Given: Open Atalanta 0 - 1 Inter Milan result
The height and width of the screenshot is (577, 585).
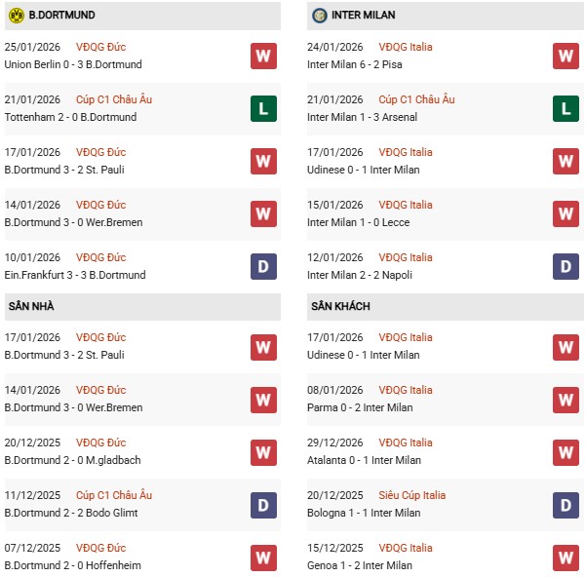Looking at the screenshot, I should (364, 460).
